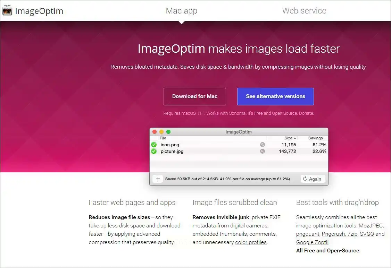Click the All Free and Open-Source text
The height and width of the screenshot is (268, 391).
tap(328, 251)
